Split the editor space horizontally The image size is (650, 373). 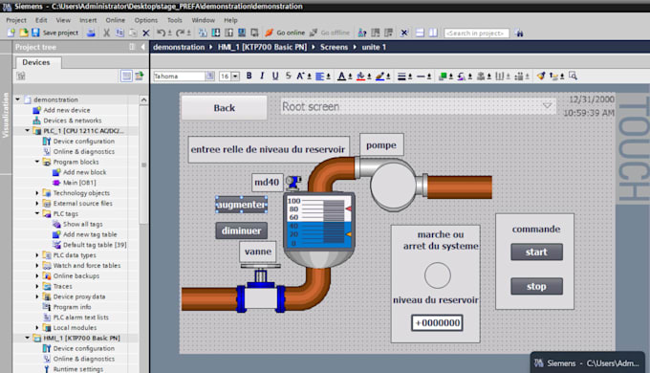tap(420, 33)
